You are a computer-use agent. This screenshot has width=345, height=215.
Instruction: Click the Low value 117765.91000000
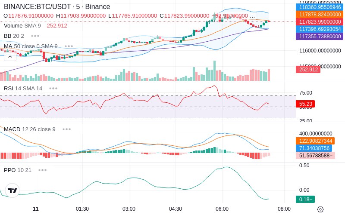[135, 16]
